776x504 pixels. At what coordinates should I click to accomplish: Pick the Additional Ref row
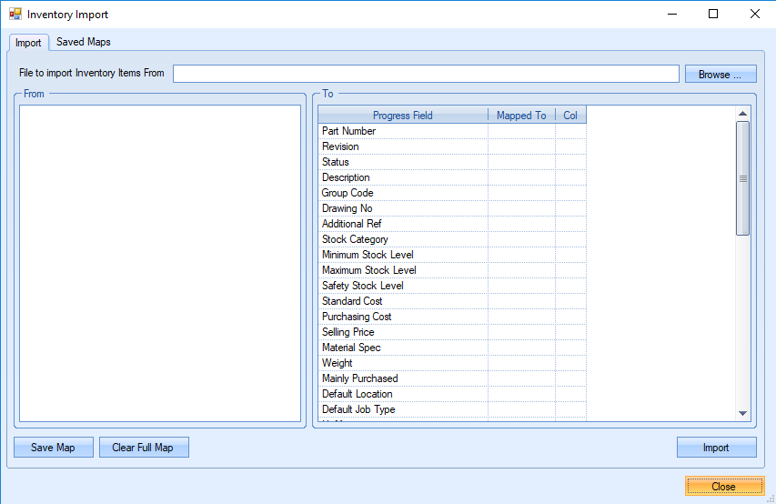452,223
